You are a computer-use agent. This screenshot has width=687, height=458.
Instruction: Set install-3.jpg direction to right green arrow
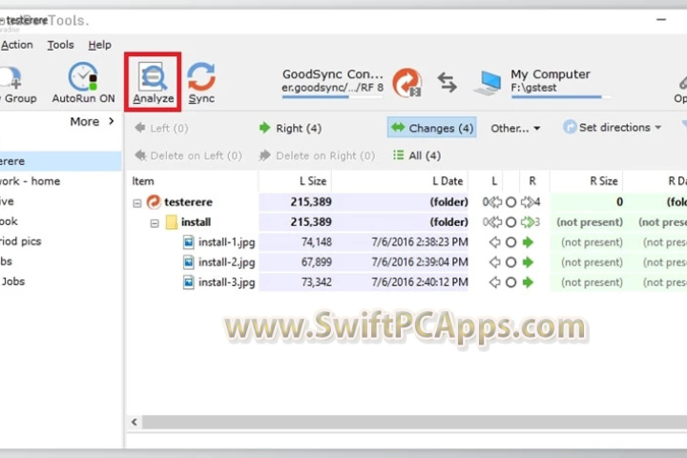(x=528, y=282)
